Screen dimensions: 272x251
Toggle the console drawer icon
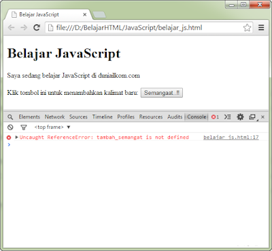pyautogui.click(x=228, y=117)
